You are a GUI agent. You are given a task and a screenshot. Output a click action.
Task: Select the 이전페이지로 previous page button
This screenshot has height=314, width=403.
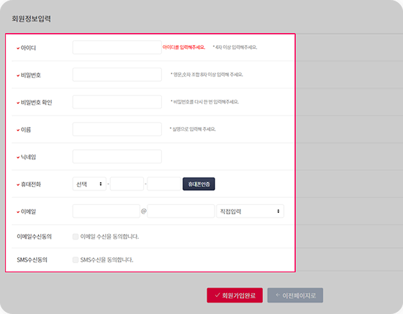click(x=295, y=295)
